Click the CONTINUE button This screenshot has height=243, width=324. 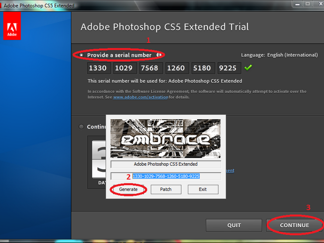(294, 225)
